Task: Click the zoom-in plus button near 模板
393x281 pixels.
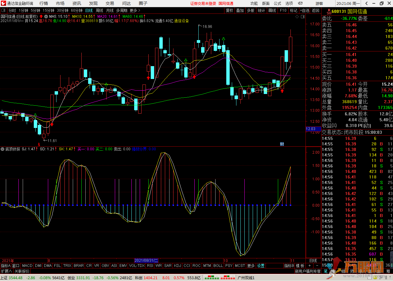Action: click(x=309, y=266)
